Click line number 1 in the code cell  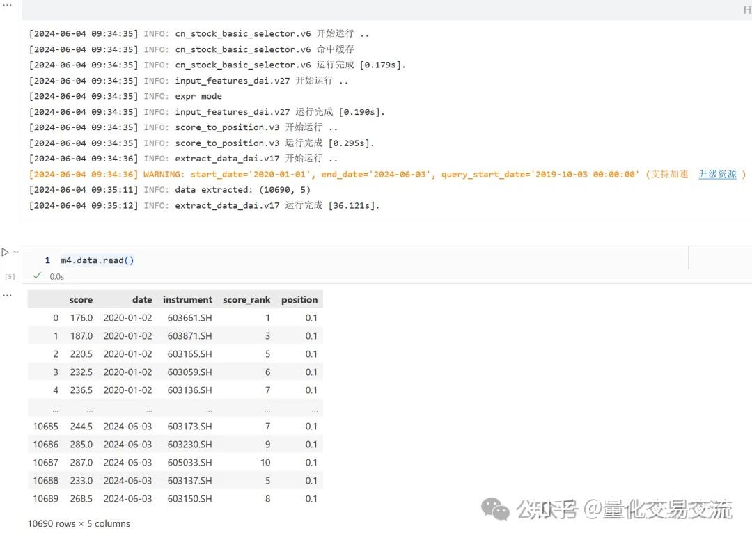coord(47,260)
